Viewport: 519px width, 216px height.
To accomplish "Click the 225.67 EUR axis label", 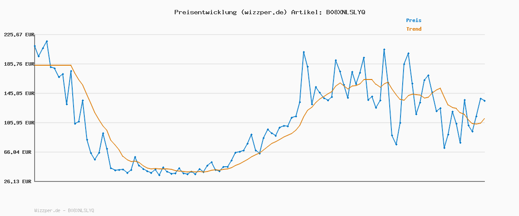I will (18, 35).
